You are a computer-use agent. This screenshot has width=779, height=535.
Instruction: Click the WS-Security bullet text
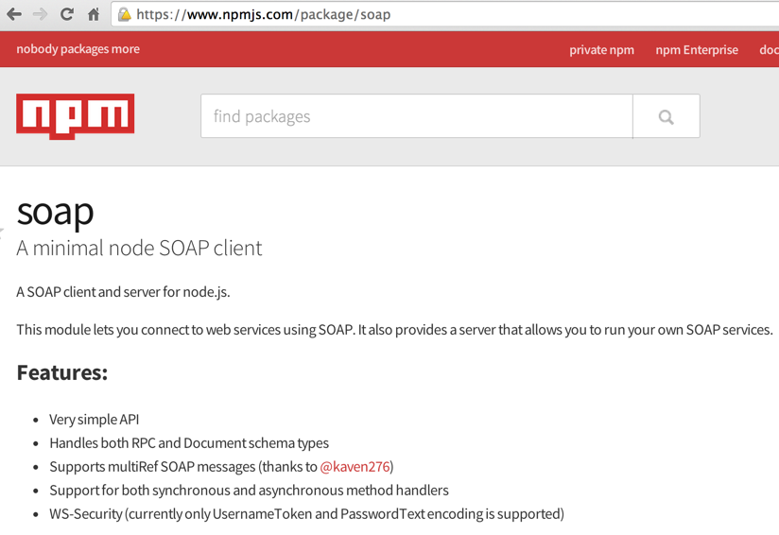click(x=306, y=514)
